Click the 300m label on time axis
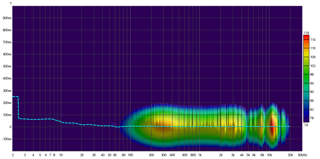Screen dimensions: 320x159 pos(7,91)
